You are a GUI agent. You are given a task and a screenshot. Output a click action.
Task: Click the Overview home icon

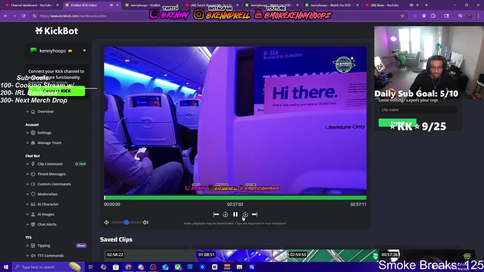(33, 111)
